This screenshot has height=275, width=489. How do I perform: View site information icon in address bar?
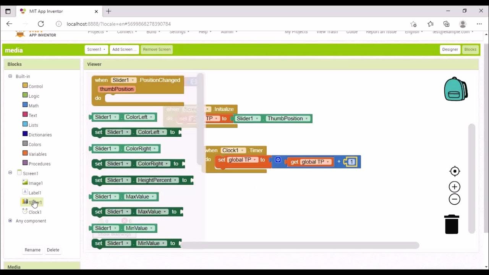point(58,24)
